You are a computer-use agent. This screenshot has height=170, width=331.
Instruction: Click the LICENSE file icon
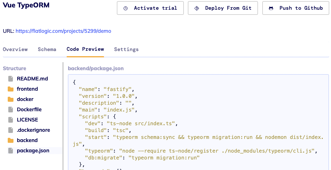[11, 120]
